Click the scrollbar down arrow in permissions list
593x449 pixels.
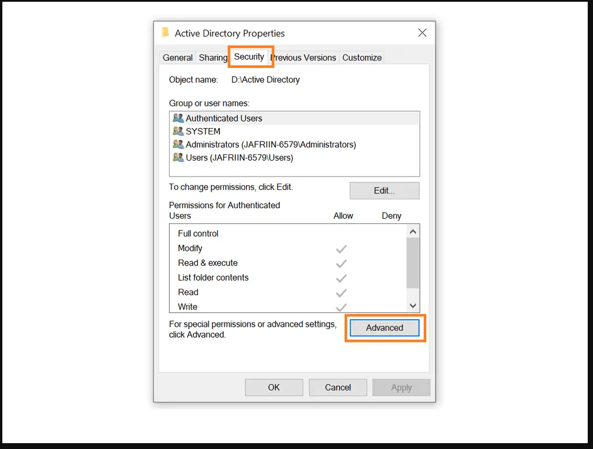[413, 305]
